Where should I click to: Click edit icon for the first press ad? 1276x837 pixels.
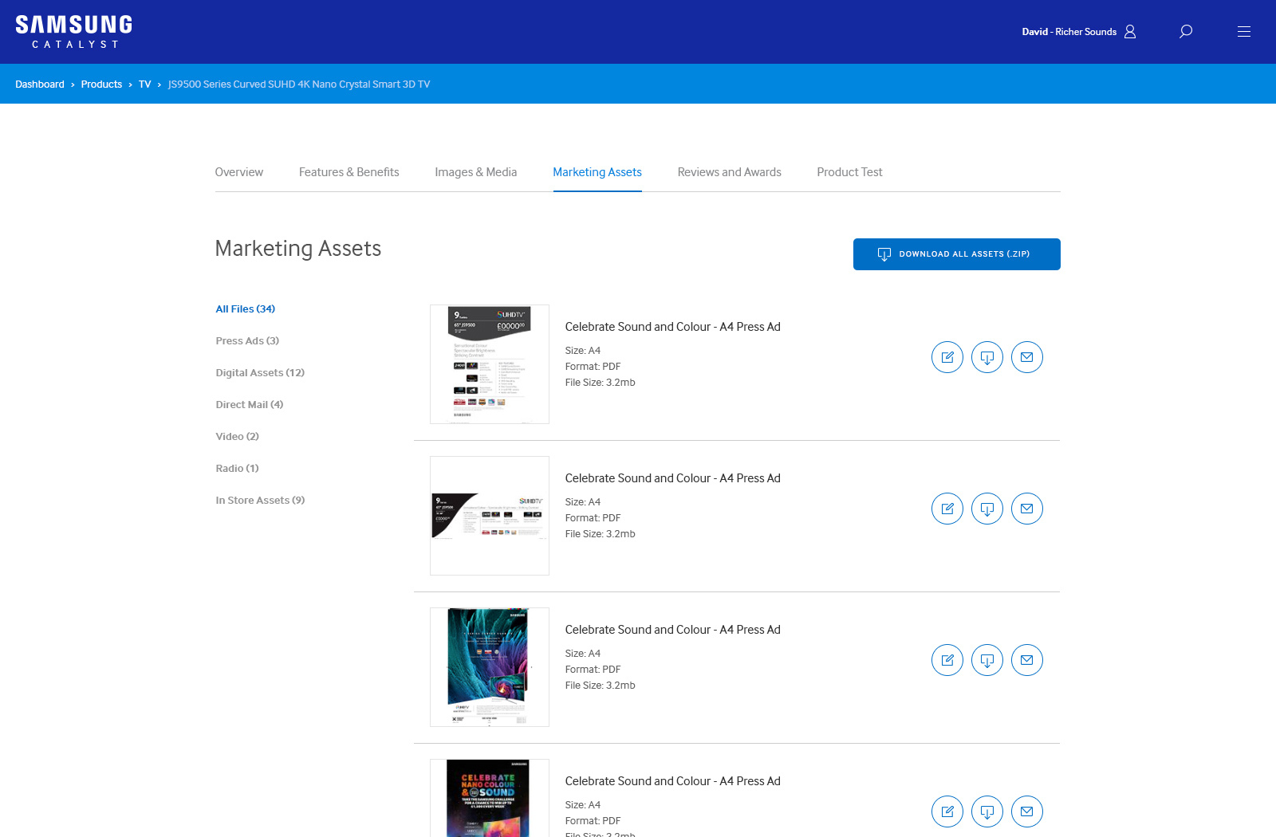click(947, 357)
